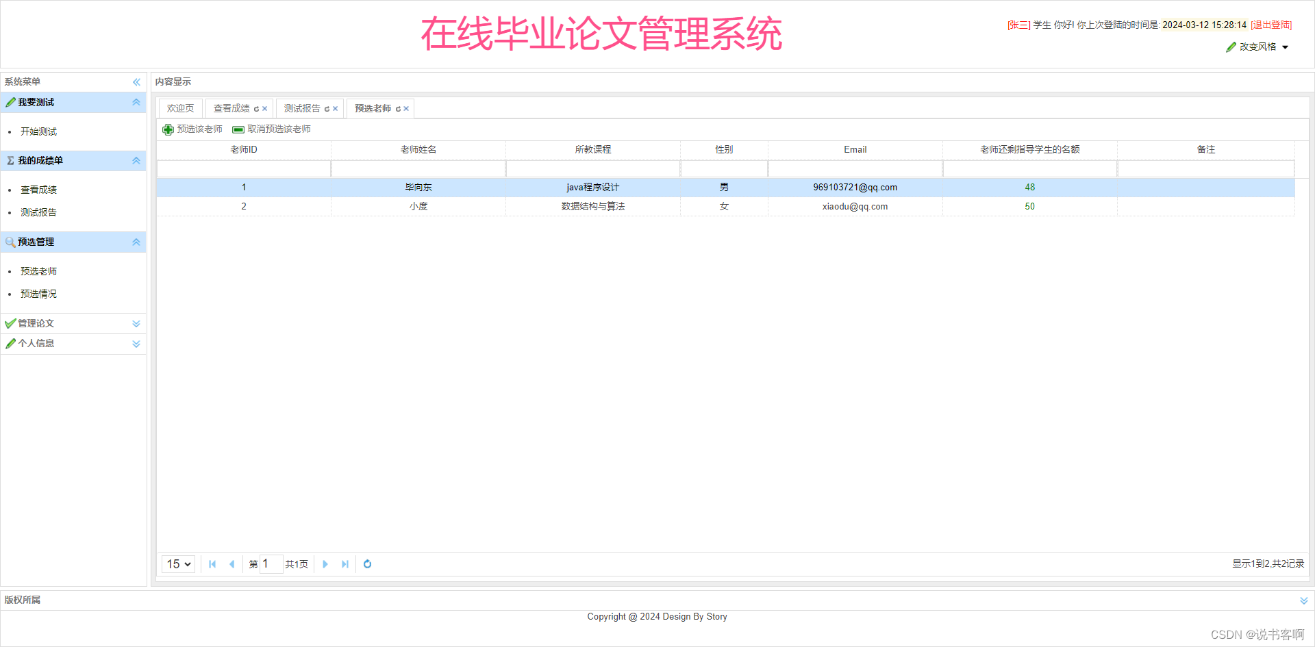Viewport: 1315px width, 647px height.
Task: Sort by the 老师姓名 column header
Action: pyautogui.click(x=418, y=149)
